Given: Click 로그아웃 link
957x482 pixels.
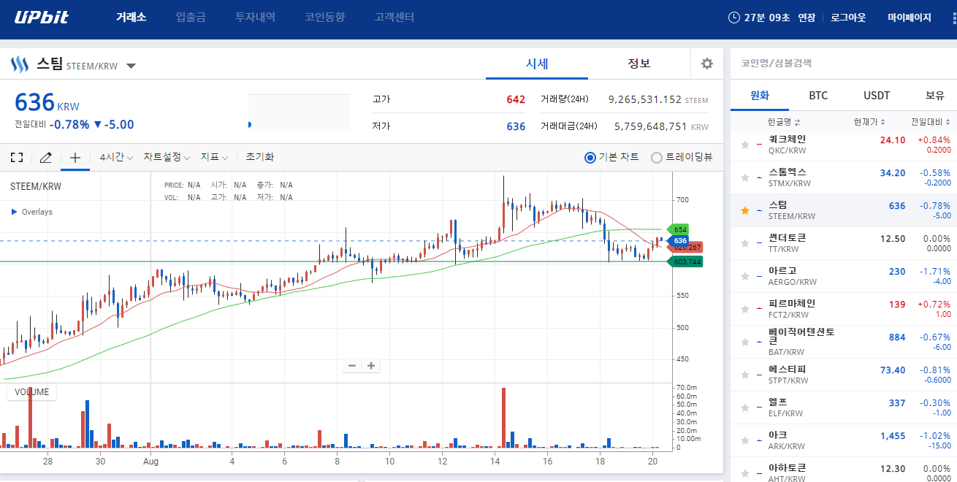Looking at the screenshot, I should 848,18.
